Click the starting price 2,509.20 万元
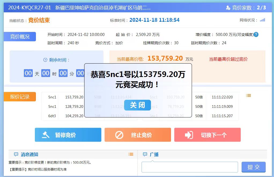 pyautogui.click(x=148, y=35)
